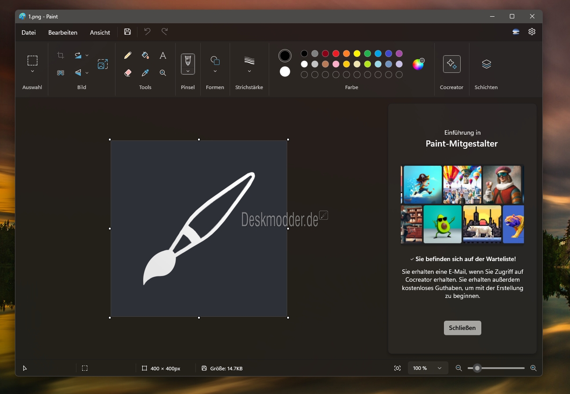Click the zoom out magnifier icon
570x394 pixels.
point(459,368)
